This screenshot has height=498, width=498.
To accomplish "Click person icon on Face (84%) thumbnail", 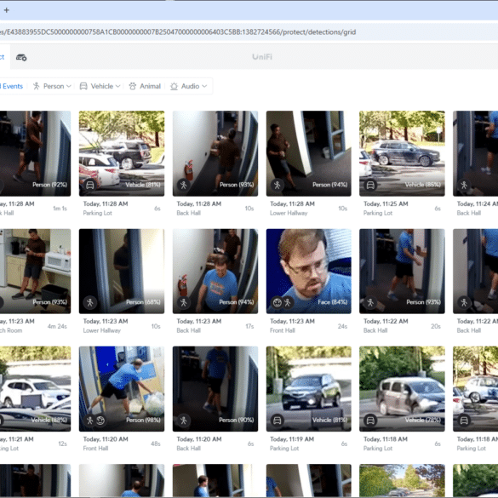I will click(288, 302).
